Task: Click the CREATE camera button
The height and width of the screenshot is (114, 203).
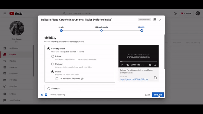Action: pyautogui.click(x=186, y=13)
